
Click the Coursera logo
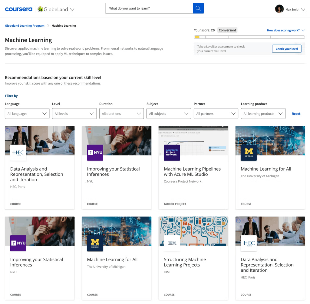[x=18, y=9]
